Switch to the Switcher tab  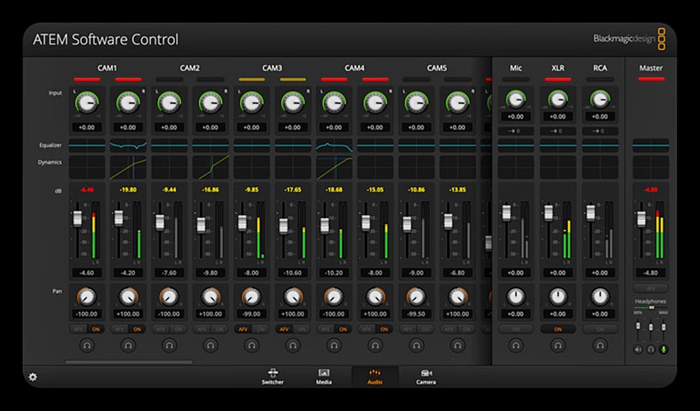273,377
